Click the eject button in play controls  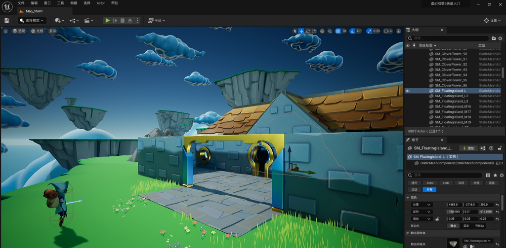(x=130, y=20)
